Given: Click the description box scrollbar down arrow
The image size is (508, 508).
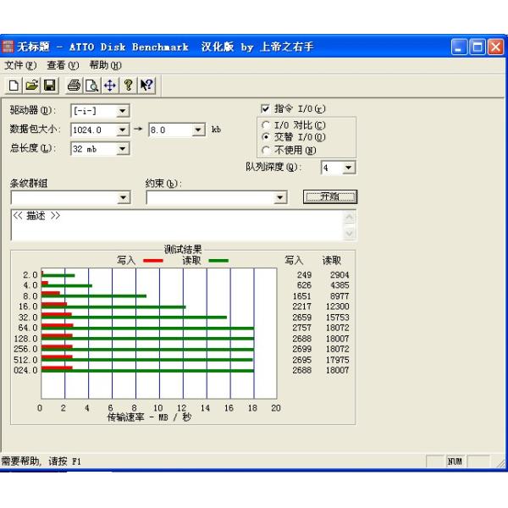Looking at the screenshot, I should tap(350, 234).
